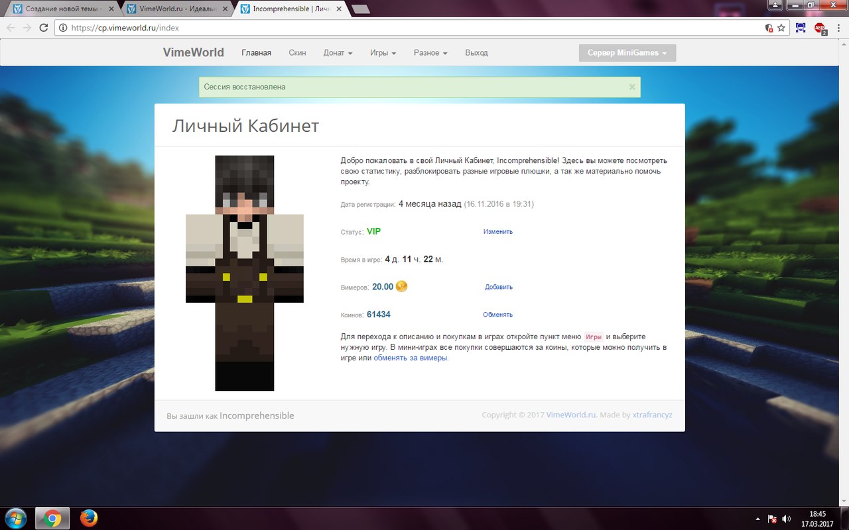
Task: Click Добавить to add vimers
Action: [499, 287]
